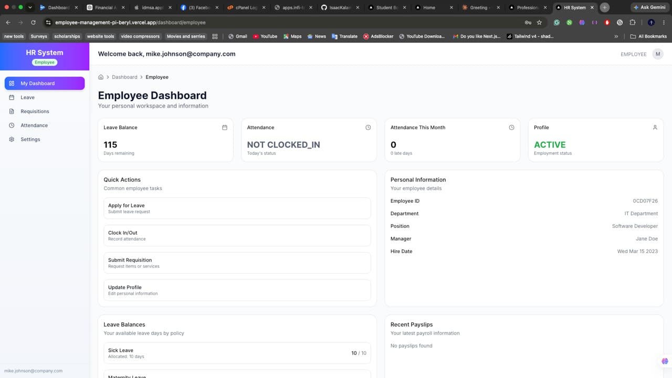Click the Apply for Leave quick action
The image size is (672, 378).
237,208
